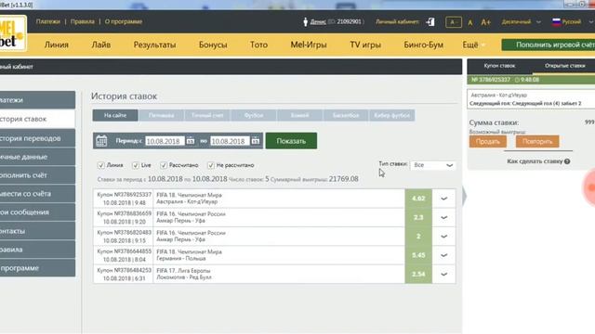This screenshot has width=595, height=334.
Task: Open the Лайв main menu
Action: (x=101, y=45)
